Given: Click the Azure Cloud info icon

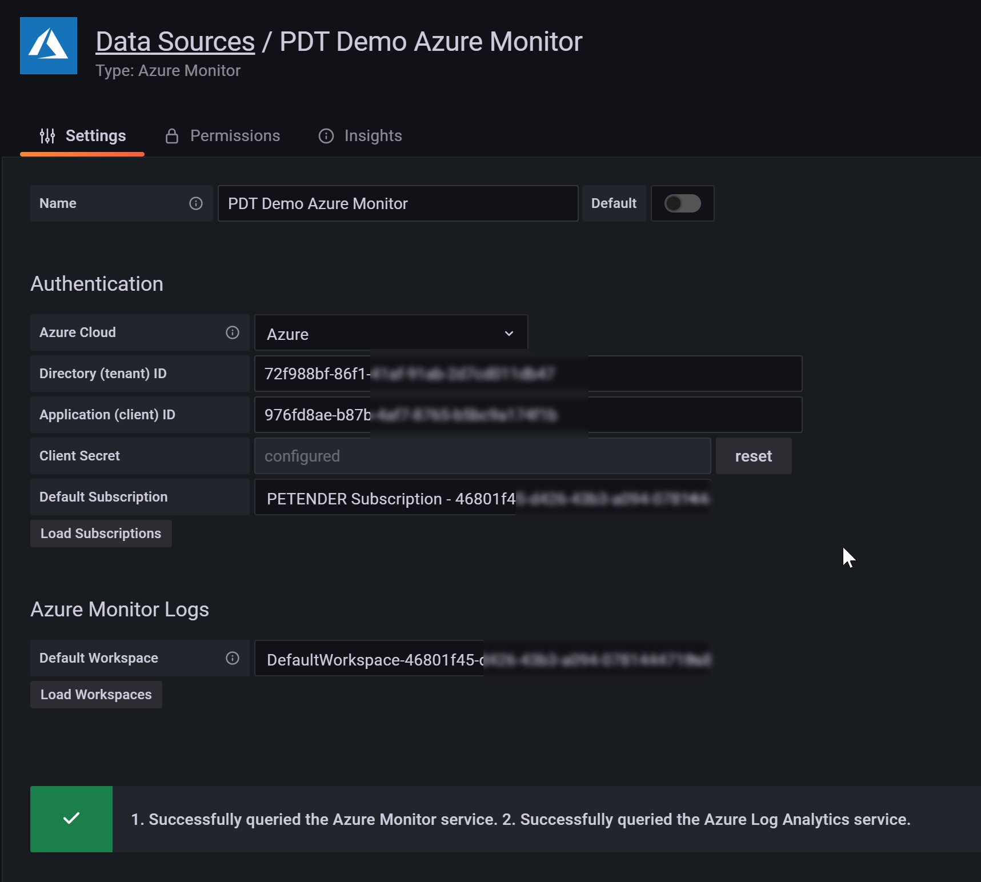Looking at the screenshot, I should pyautogui.click(x=233, y=332).
